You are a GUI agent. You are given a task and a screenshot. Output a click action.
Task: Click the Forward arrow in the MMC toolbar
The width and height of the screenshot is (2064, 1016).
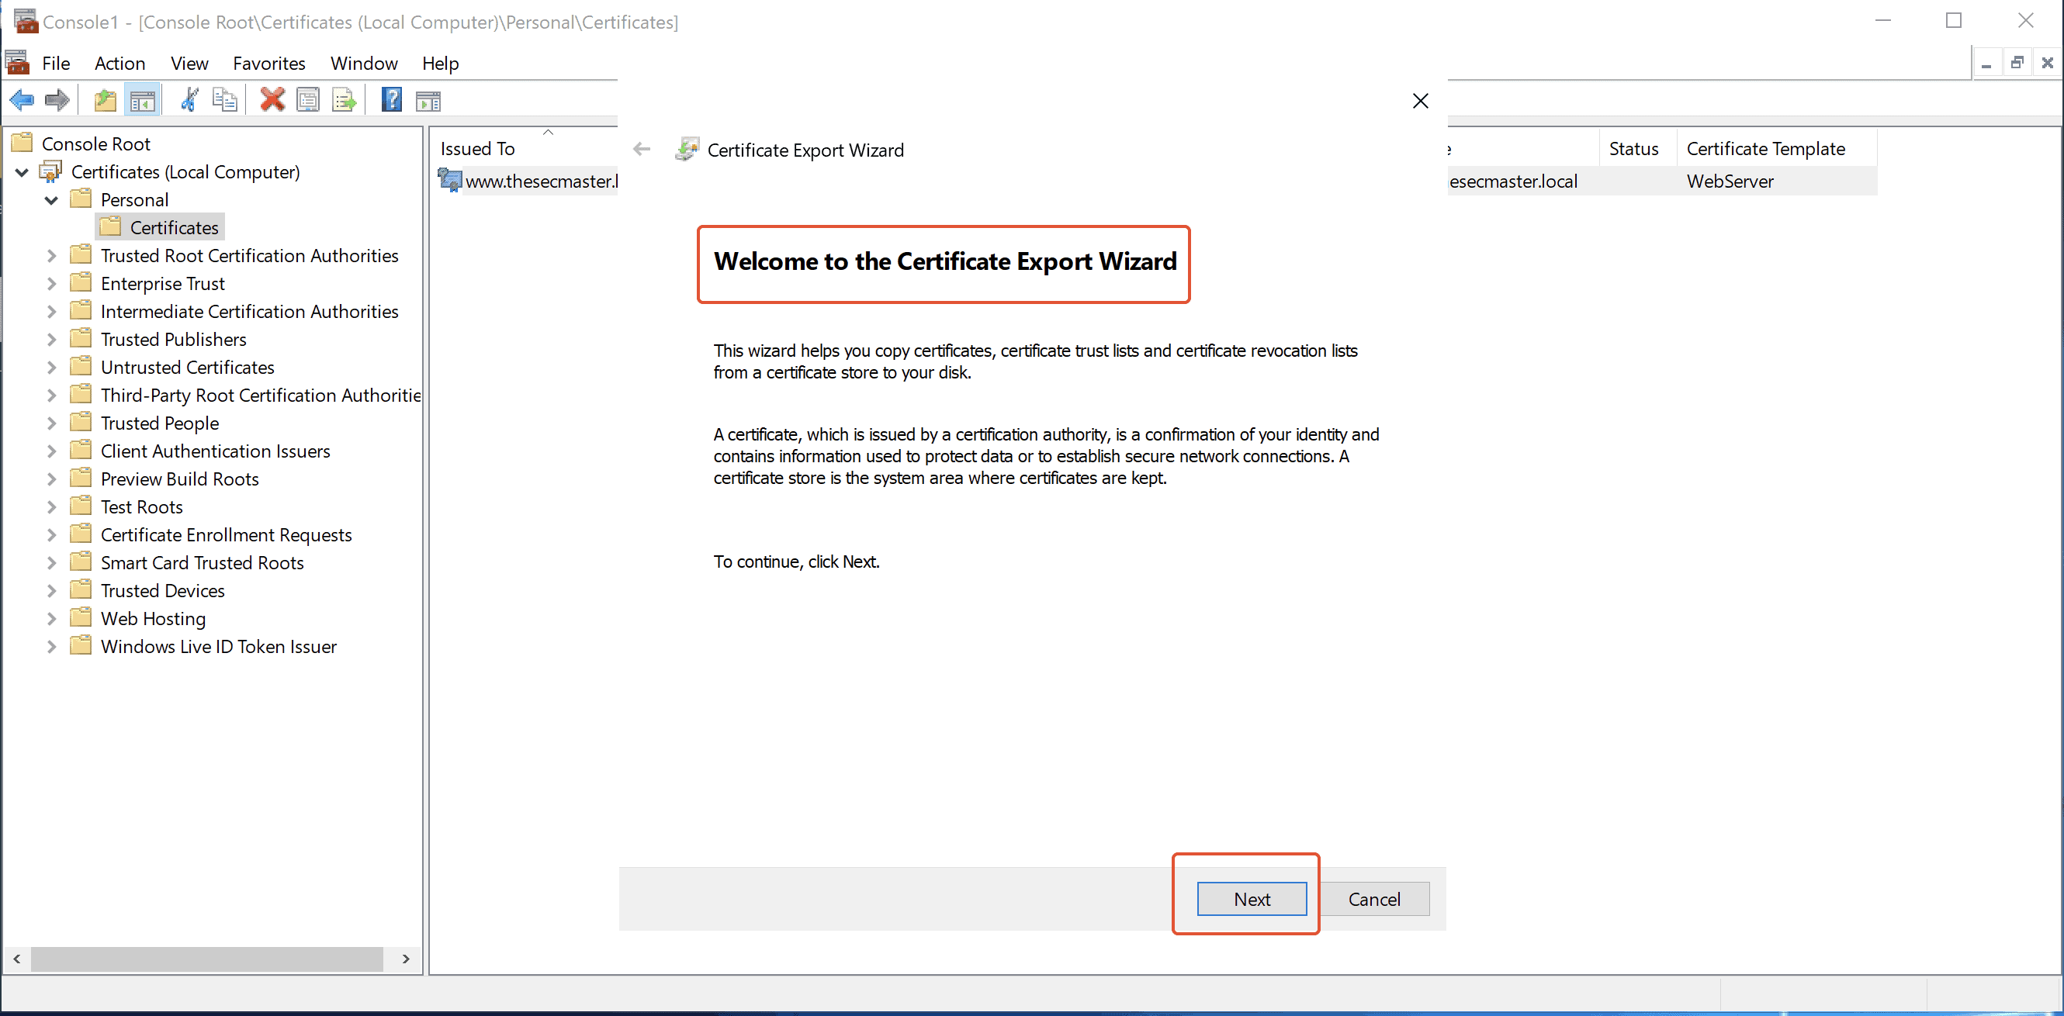click(x=57, y=100)
